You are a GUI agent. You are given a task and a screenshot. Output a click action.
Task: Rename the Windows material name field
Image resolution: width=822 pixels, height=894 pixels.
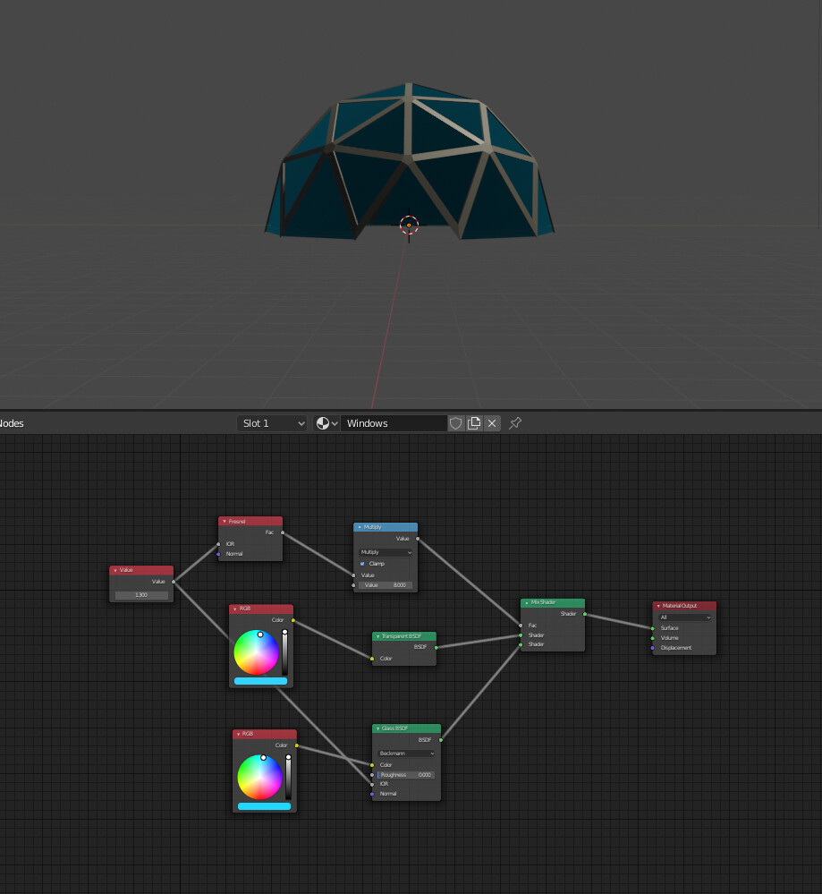pos(394,422)
